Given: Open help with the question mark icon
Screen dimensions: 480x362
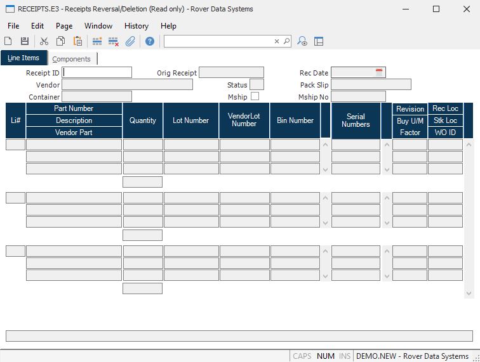Looking at the screenshot, I should [x=150, y=41].
